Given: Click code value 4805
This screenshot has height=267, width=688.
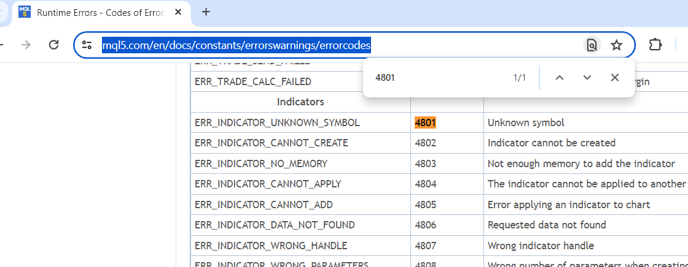Looking at the screenshot, I should [x=426, y=205].
